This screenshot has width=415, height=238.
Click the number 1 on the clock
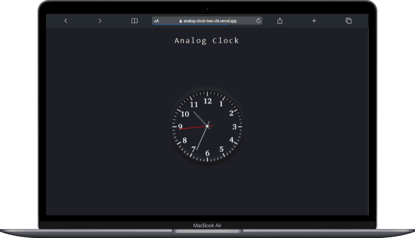coord(221,104)
